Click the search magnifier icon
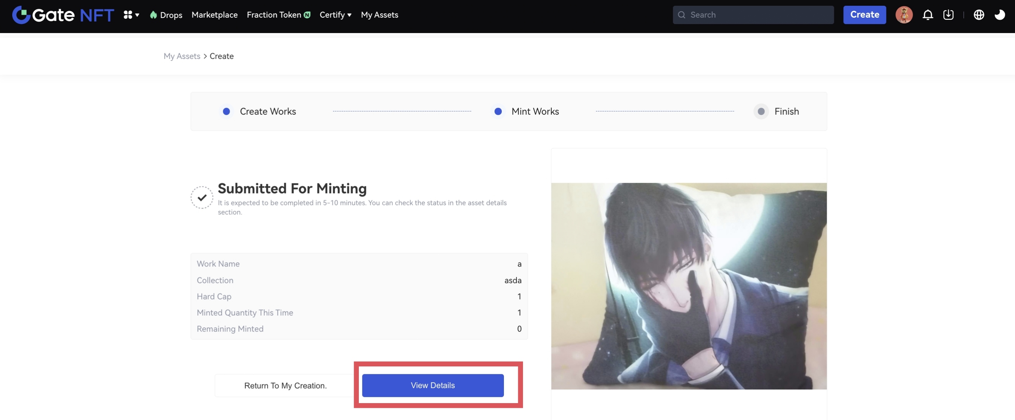This screenshot has height=420, width=1015. pos(681,15)
